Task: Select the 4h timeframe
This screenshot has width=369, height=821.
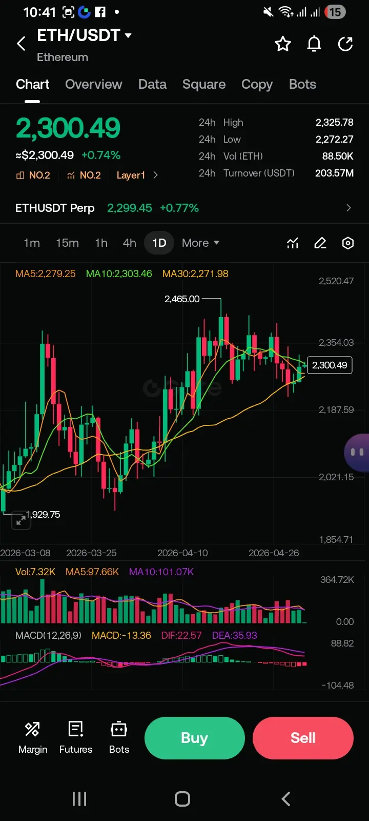Action: click(130, 243)
